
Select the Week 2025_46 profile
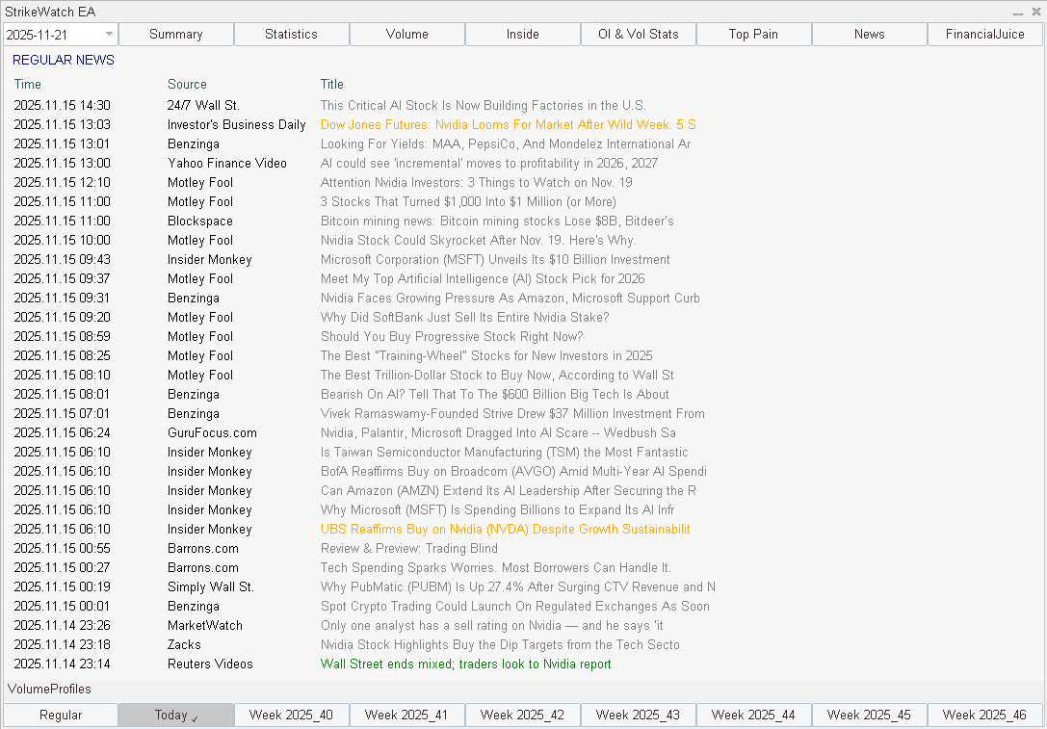[984, 715]
